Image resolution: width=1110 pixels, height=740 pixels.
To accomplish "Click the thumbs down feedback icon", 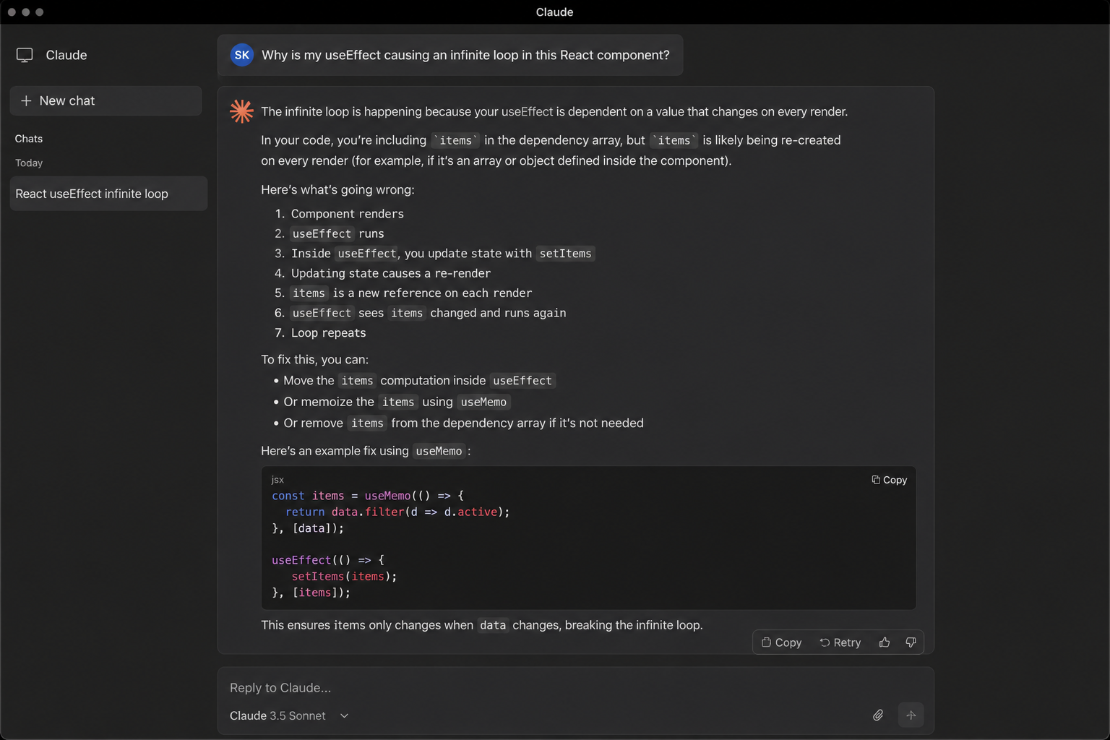I will tap(911, 642).
